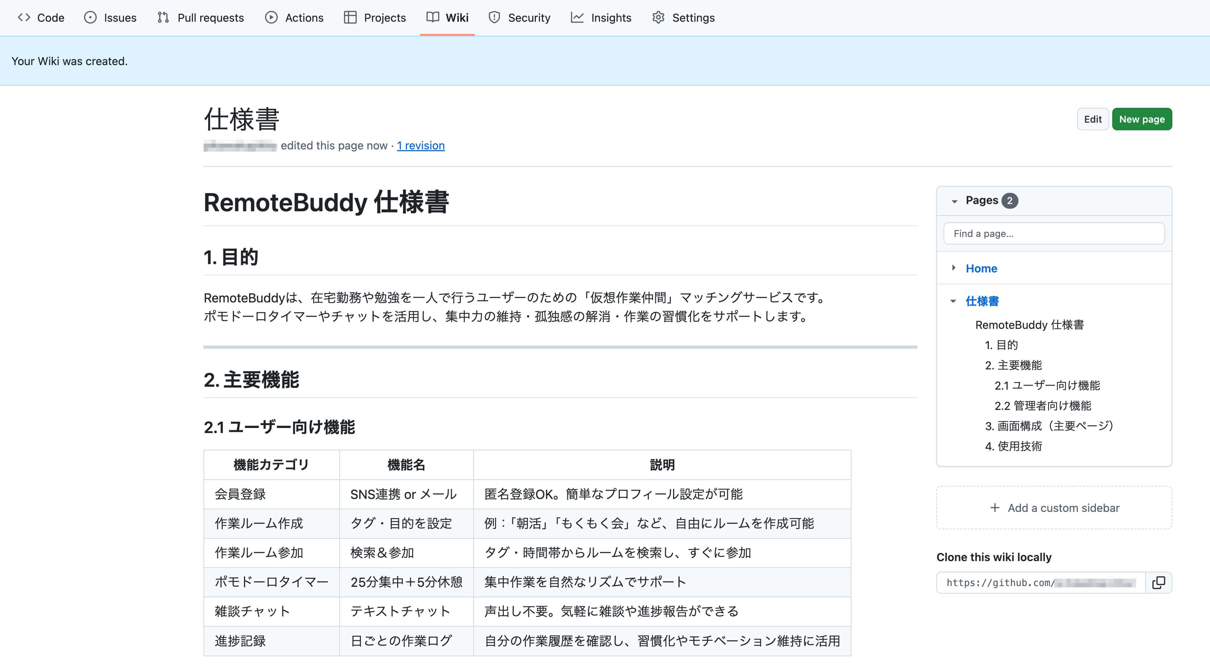
Task: Click the 仕様書 page title
Action: coord(241,119)
